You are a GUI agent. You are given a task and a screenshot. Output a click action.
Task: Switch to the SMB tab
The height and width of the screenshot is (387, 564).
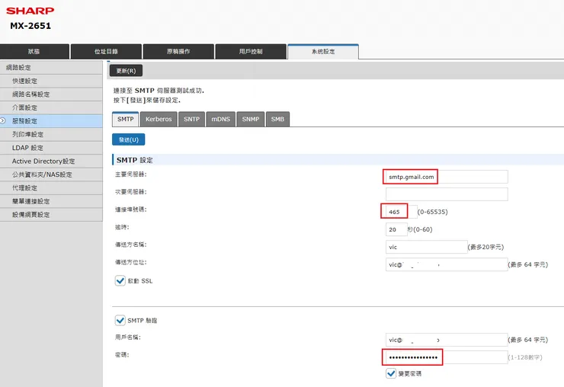point(277,119)
